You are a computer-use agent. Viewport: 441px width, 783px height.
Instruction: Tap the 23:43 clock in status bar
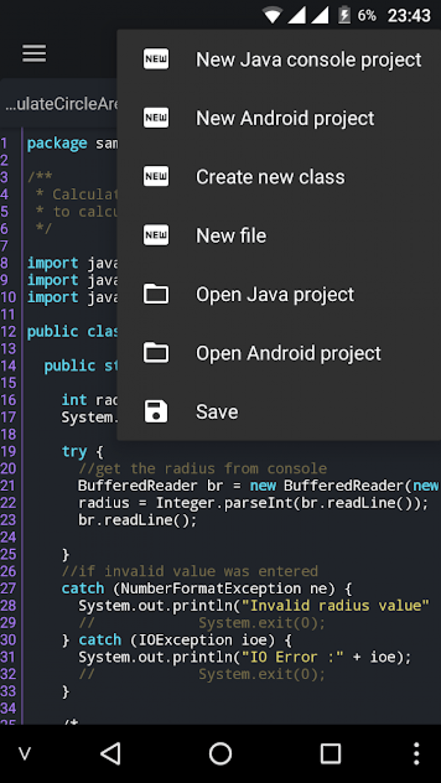[409, 16]
